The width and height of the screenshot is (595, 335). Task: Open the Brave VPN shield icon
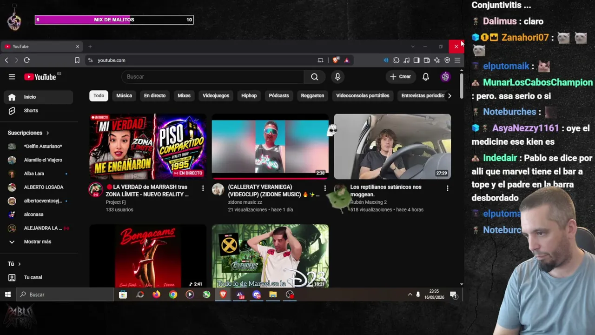447,60
